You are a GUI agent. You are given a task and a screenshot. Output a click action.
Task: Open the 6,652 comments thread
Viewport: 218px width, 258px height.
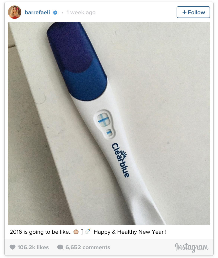pyautogui.click(x=88, y=247)
